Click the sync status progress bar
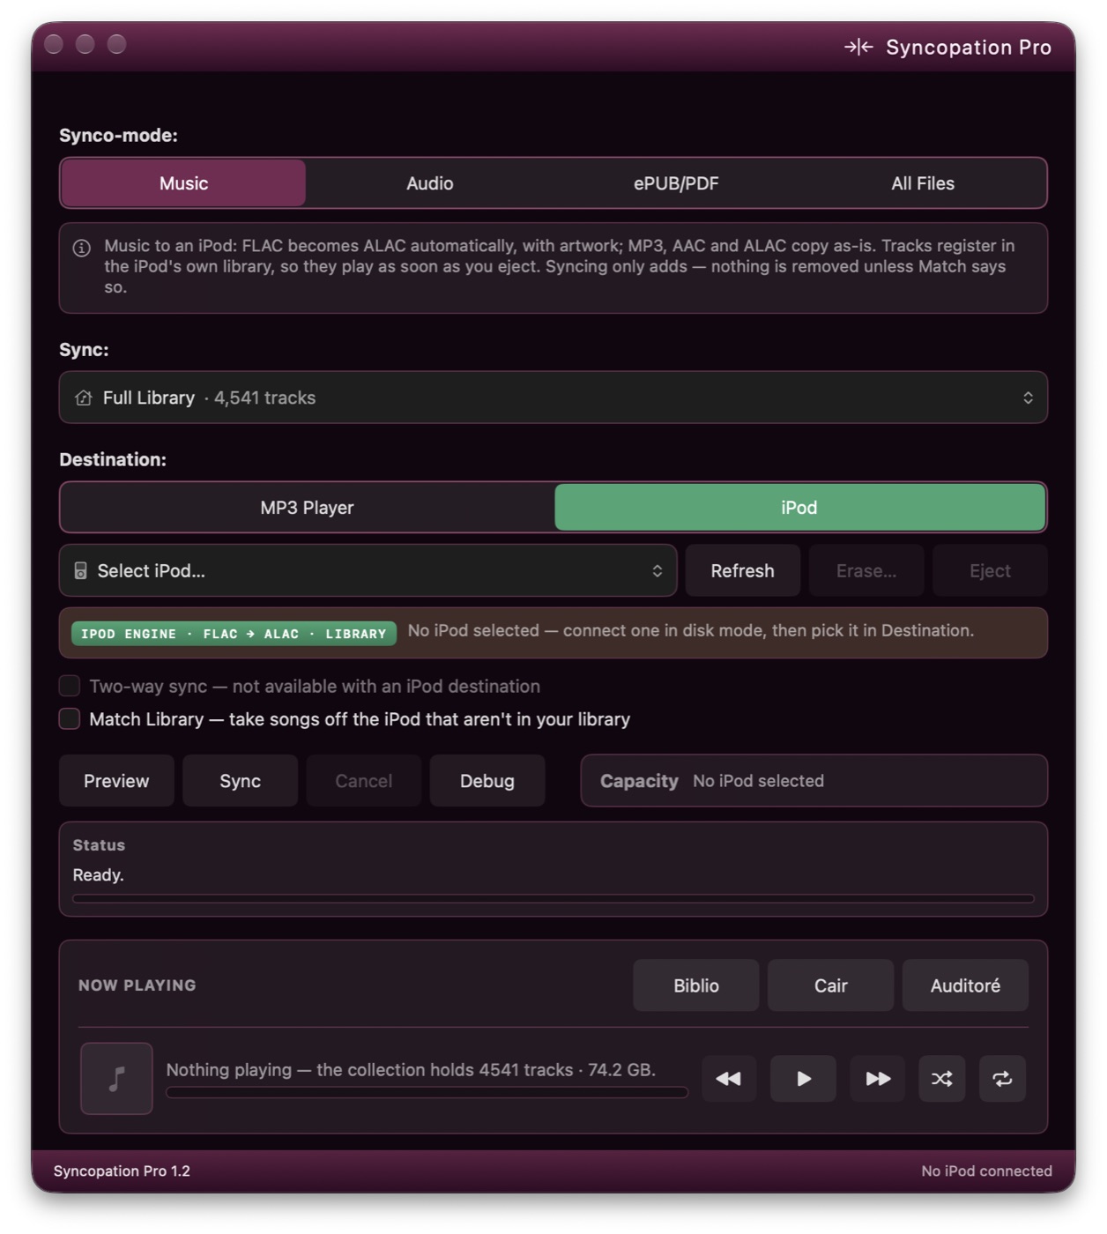The width and height of the screenshot is (1107, 1234). (x=553, y=899)
